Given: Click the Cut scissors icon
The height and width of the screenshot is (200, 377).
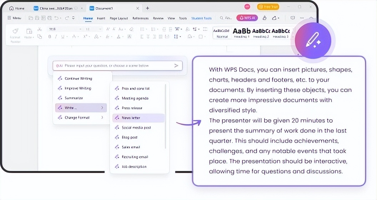Looking at the screenshot, I should click(x=39, y=29).
